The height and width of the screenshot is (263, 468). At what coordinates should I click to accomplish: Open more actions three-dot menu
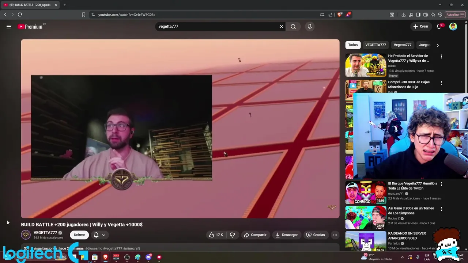(x=335, y=235)
